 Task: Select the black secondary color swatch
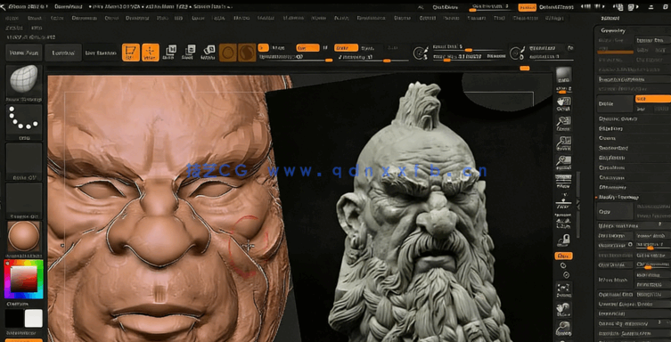13,319
